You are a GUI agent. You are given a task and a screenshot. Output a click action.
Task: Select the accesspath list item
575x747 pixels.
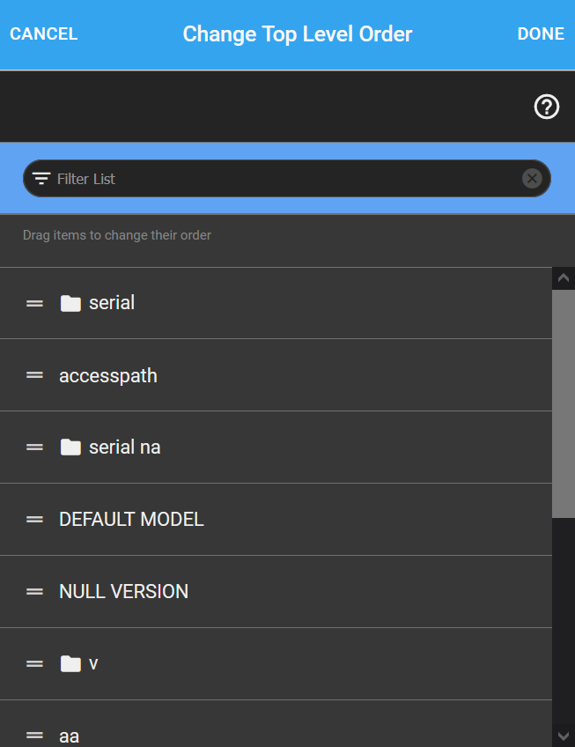108,375
